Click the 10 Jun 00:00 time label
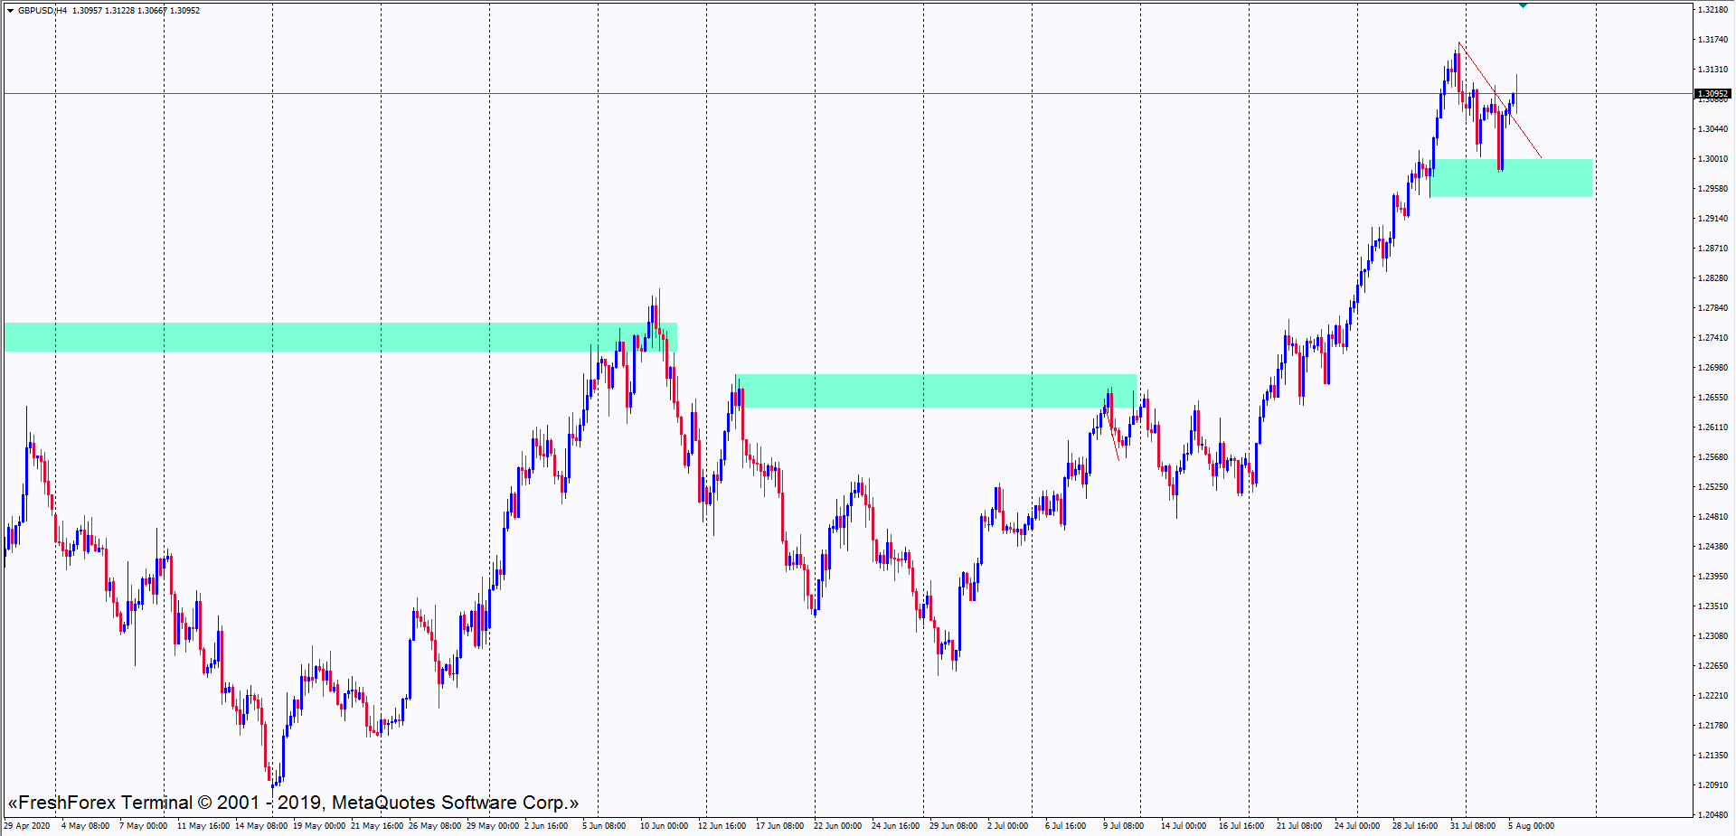Screen dimensions: 1736x836 664,825
